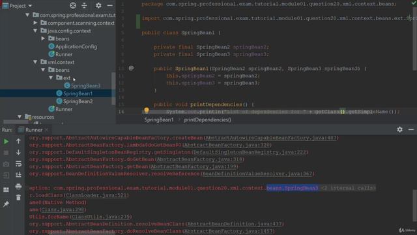Toggle scroll to end of console
The width and height of the screenshot is (417, 235).
[18, 175]
